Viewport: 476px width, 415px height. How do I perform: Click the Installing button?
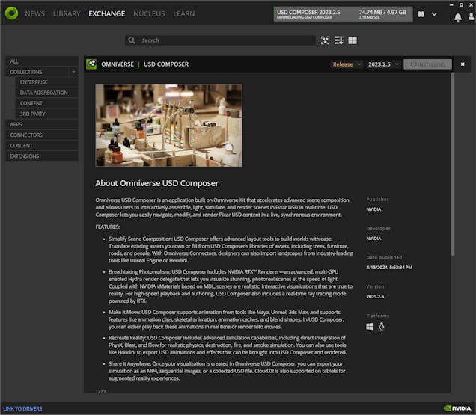(x=427, y=64)
